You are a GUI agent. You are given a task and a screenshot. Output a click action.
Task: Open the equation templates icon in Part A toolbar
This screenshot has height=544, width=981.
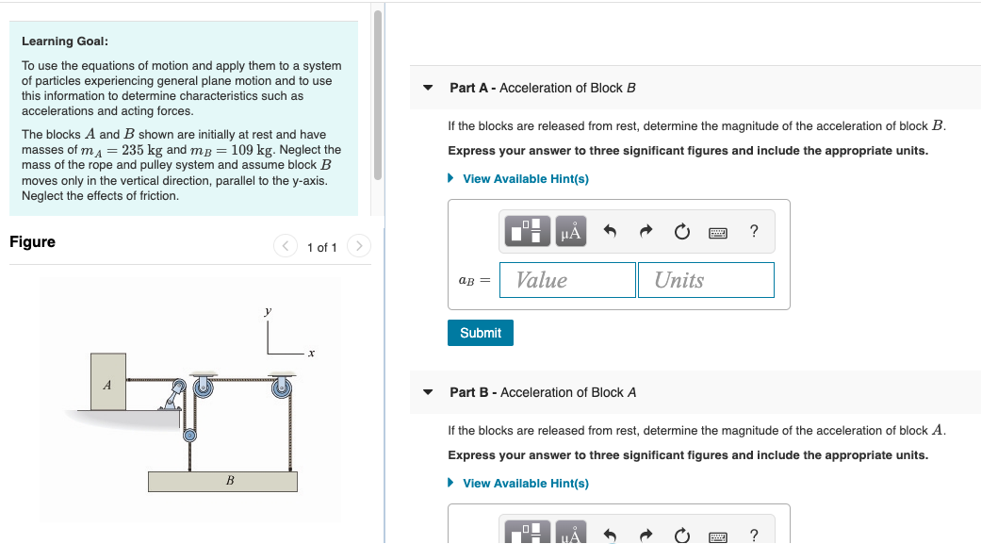[526, 231]
